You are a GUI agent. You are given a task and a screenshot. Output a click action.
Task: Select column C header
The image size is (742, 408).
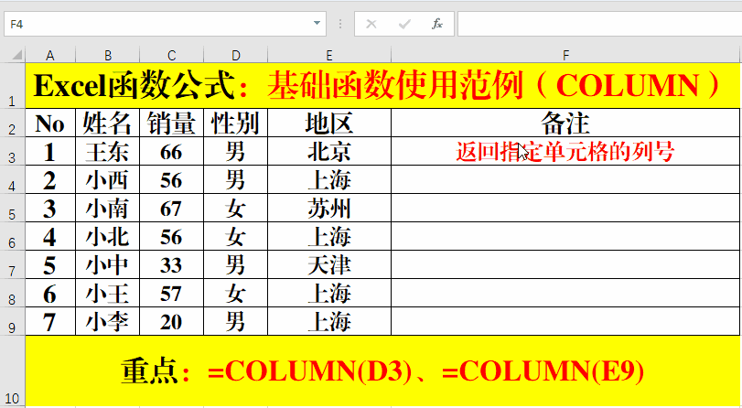(171, 56)
